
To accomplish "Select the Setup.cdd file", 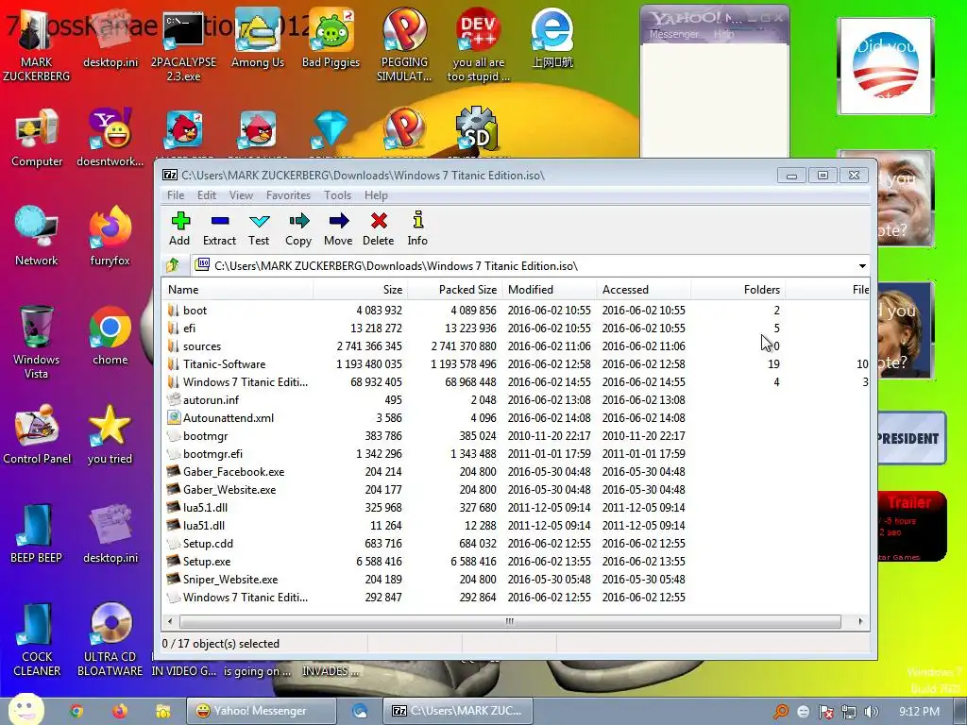I will click(x=516, y=543).
